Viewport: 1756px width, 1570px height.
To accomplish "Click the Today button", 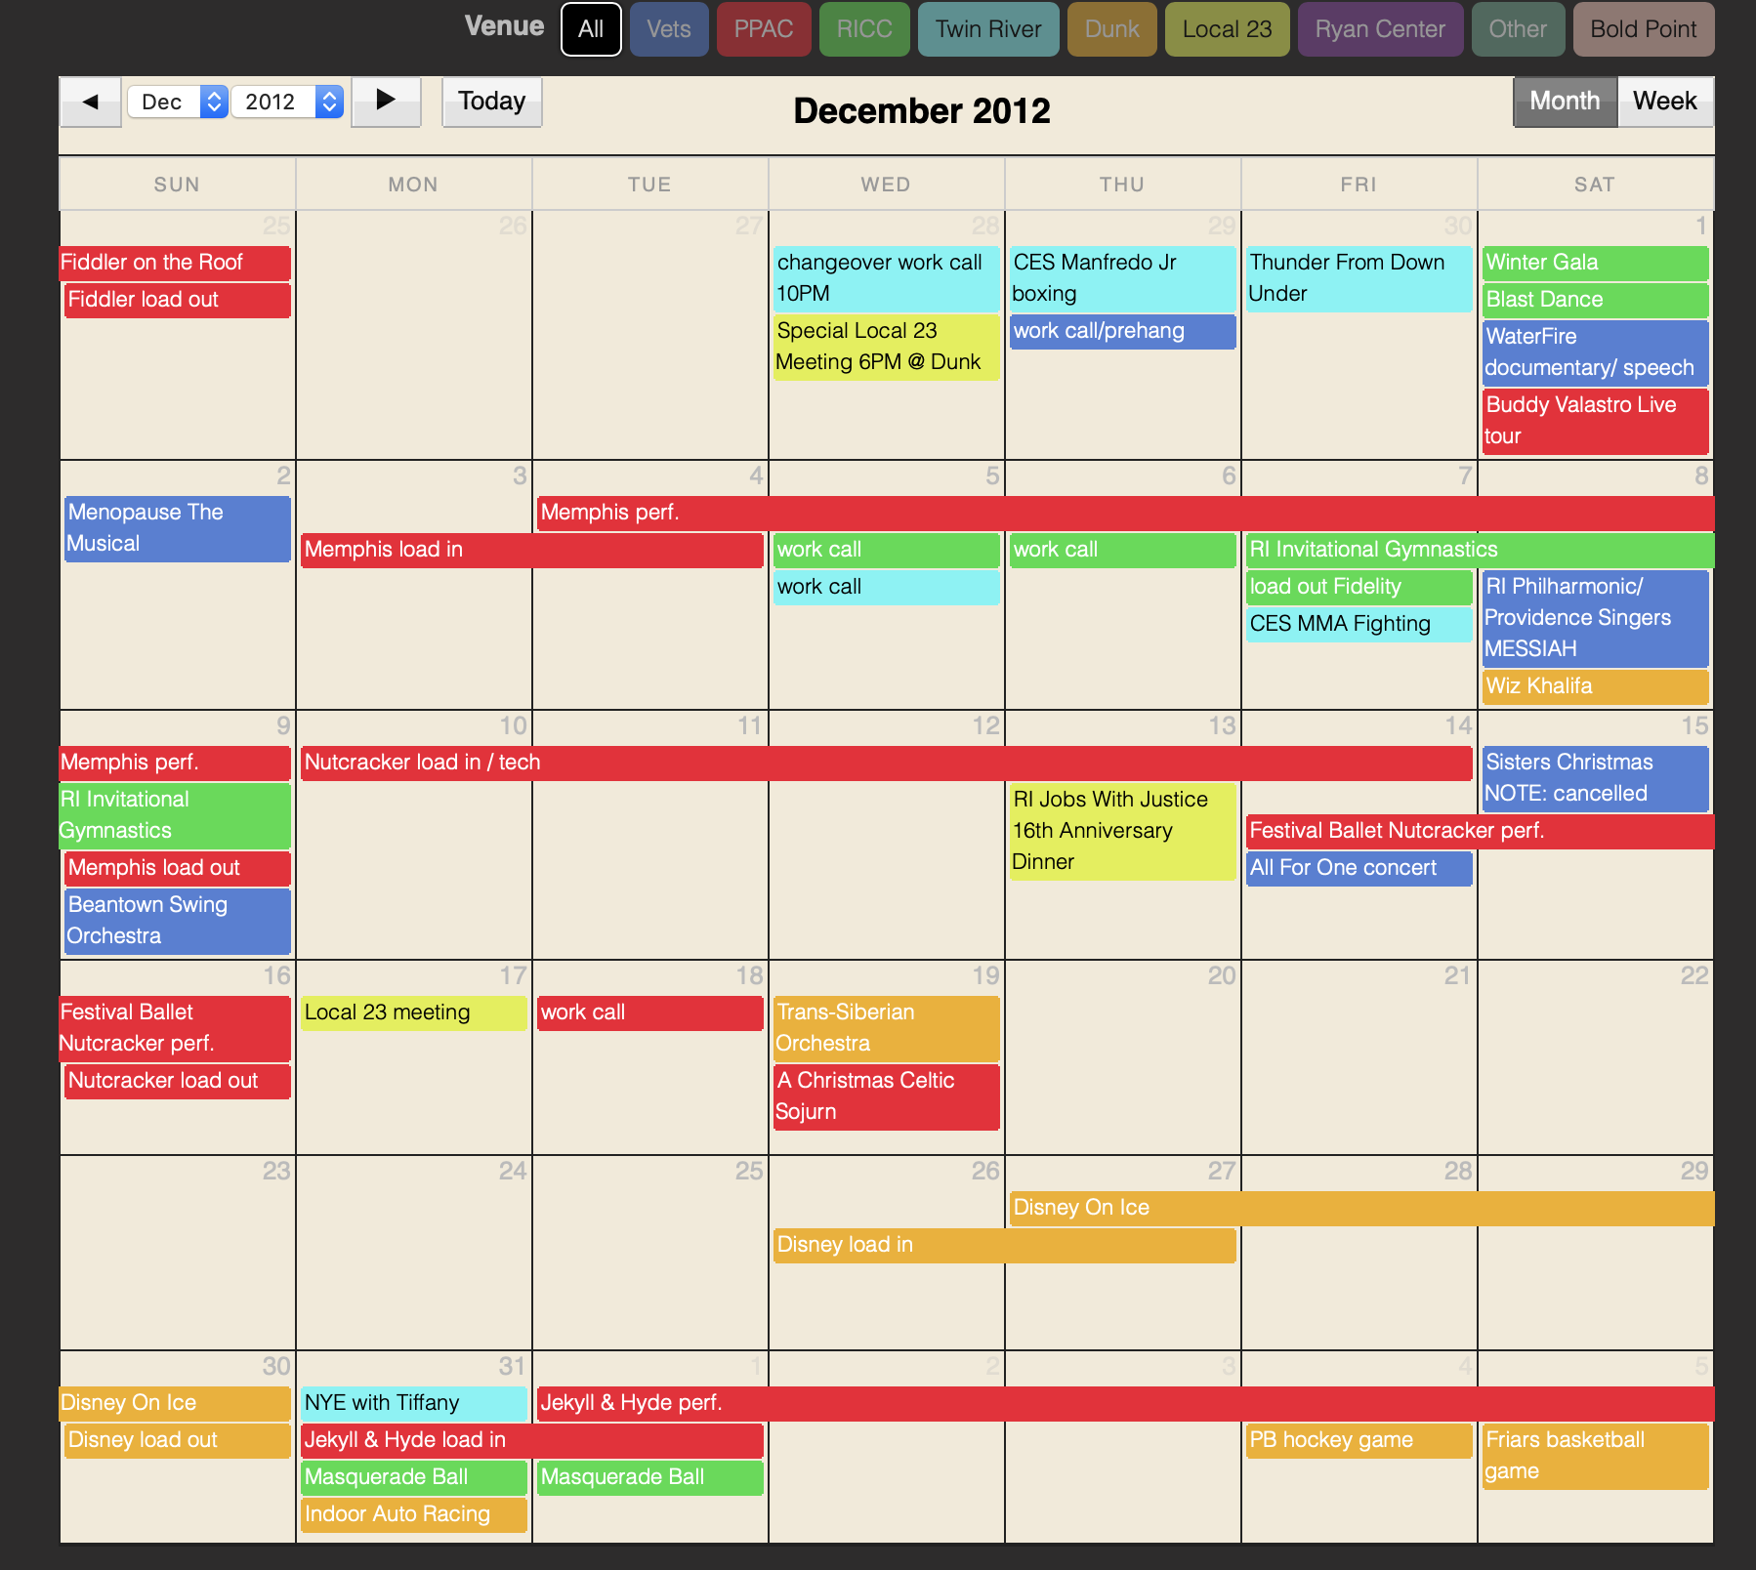I will click(x=491, y=102).
